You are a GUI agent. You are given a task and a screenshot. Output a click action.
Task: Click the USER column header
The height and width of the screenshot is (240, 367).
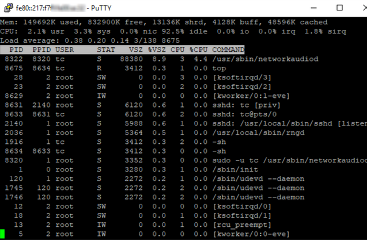(x=65, y=49)
